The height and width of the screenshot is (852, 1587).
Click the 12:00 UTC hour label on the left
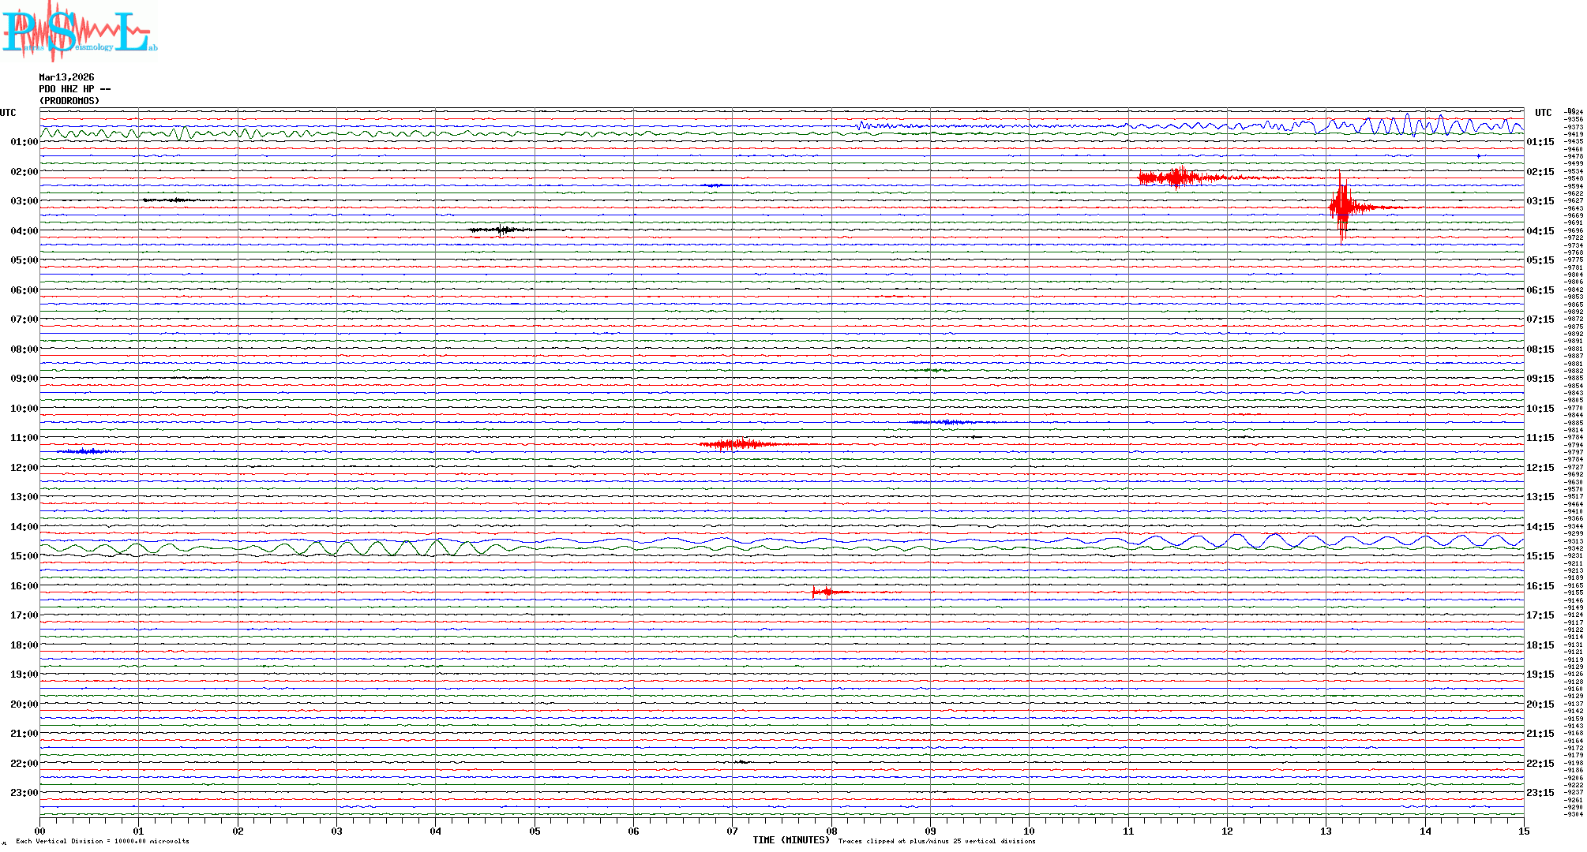click(24, 468)
